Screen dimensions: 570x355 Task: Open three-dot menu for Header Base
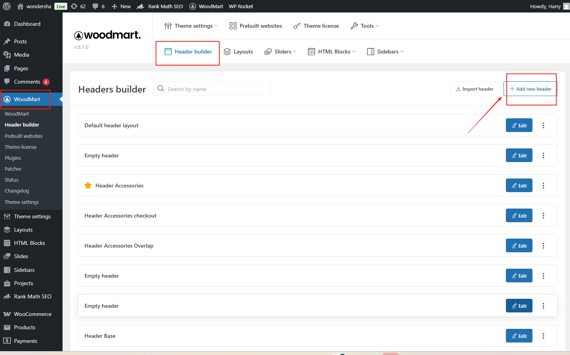coord(543,336)
